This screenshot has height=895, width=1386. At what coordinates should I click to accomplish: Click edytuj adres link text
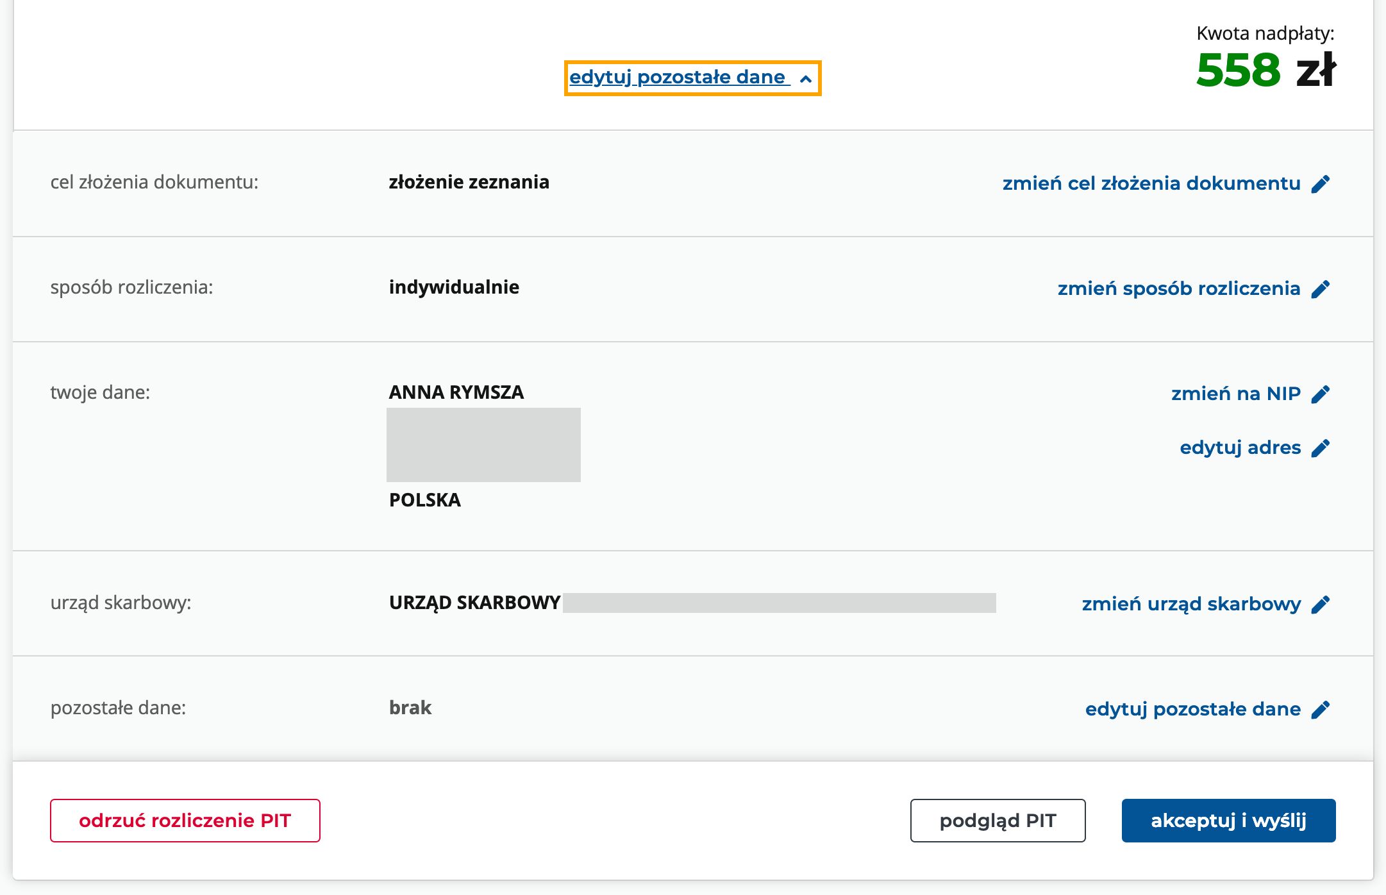(x=1240, y=447)
